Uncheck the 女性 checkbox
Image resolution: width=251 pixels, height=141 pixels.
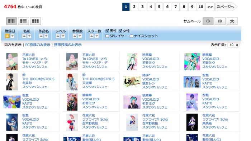tap(120, 31)
